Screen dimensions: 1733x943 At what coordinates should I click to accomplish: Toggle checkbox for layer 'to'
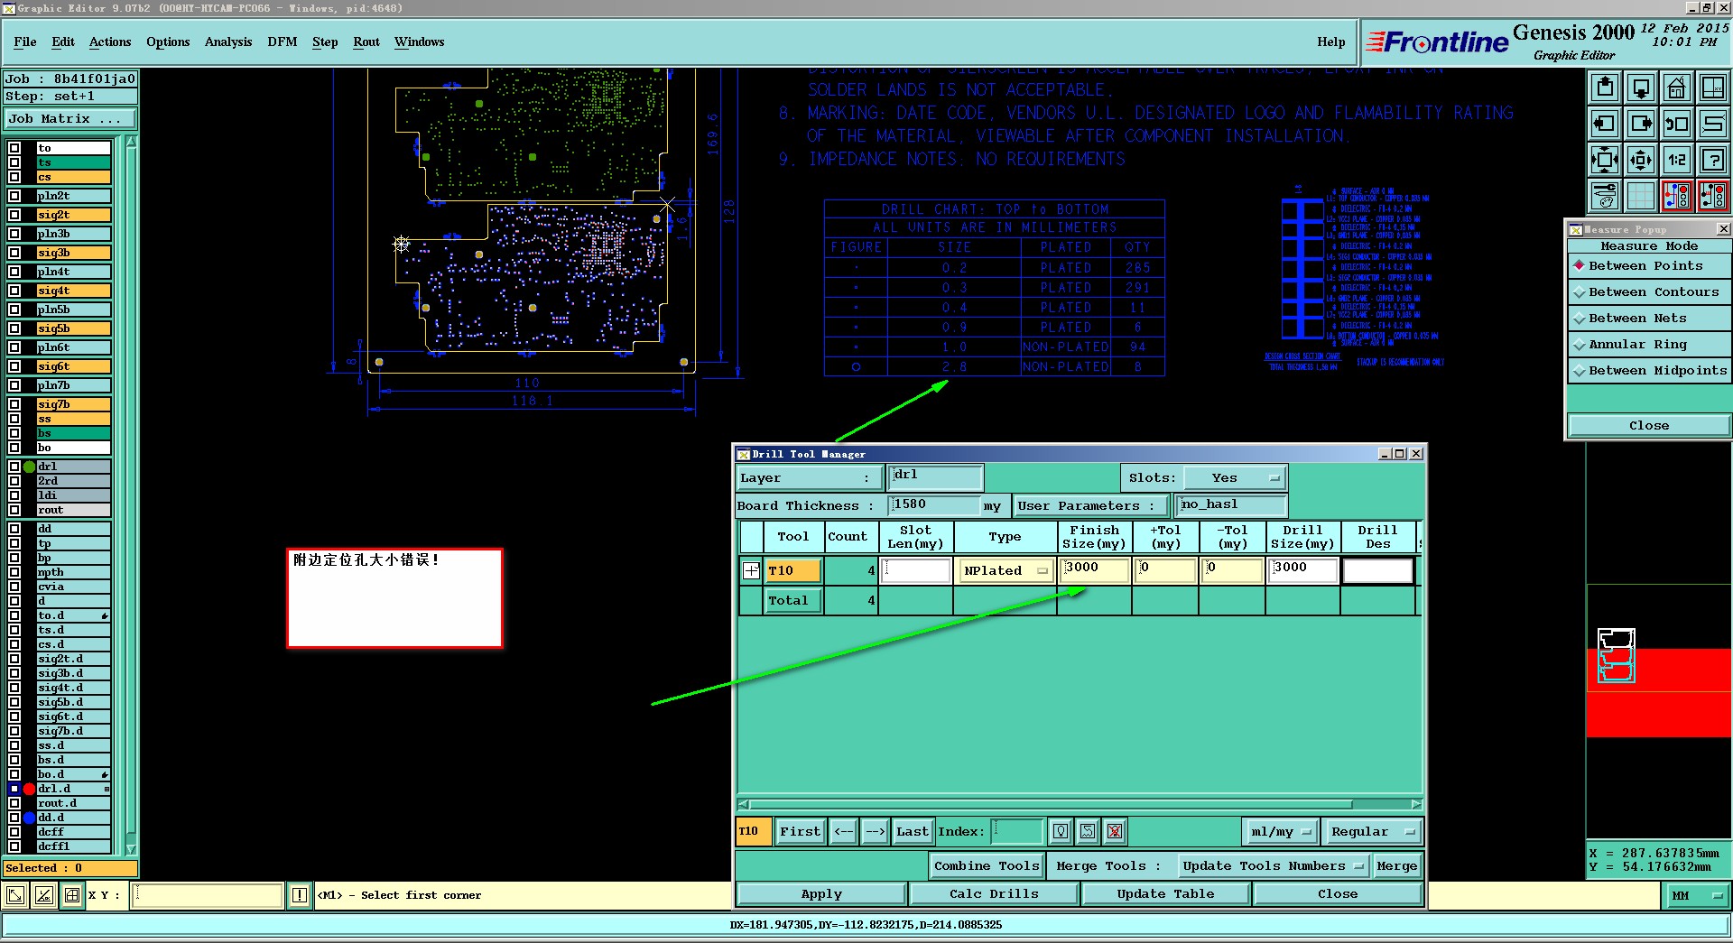(x=14, y=148)
